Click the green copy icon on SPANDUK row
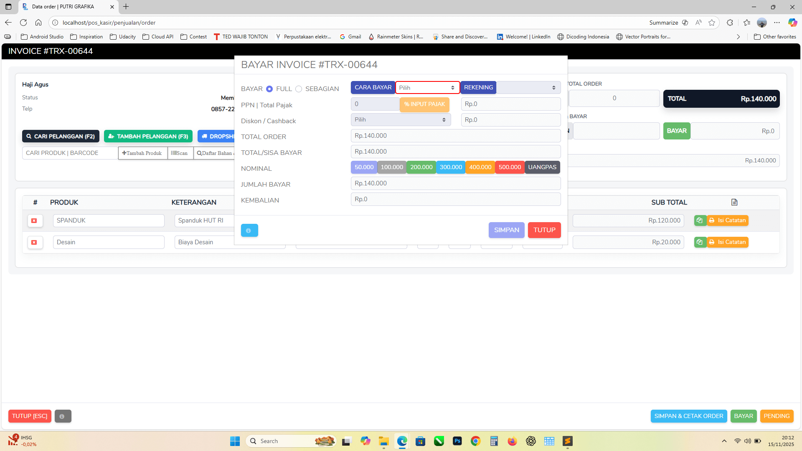Viewport: 802px width, 451px height. 700,220
